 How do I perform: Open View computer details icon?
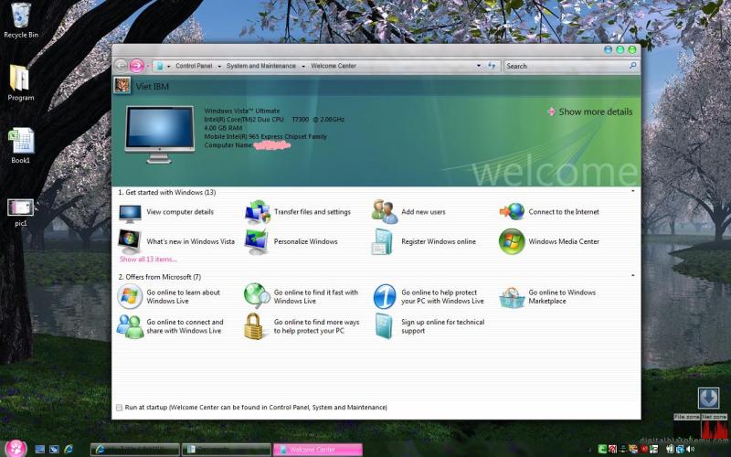[x=130, y=212]
